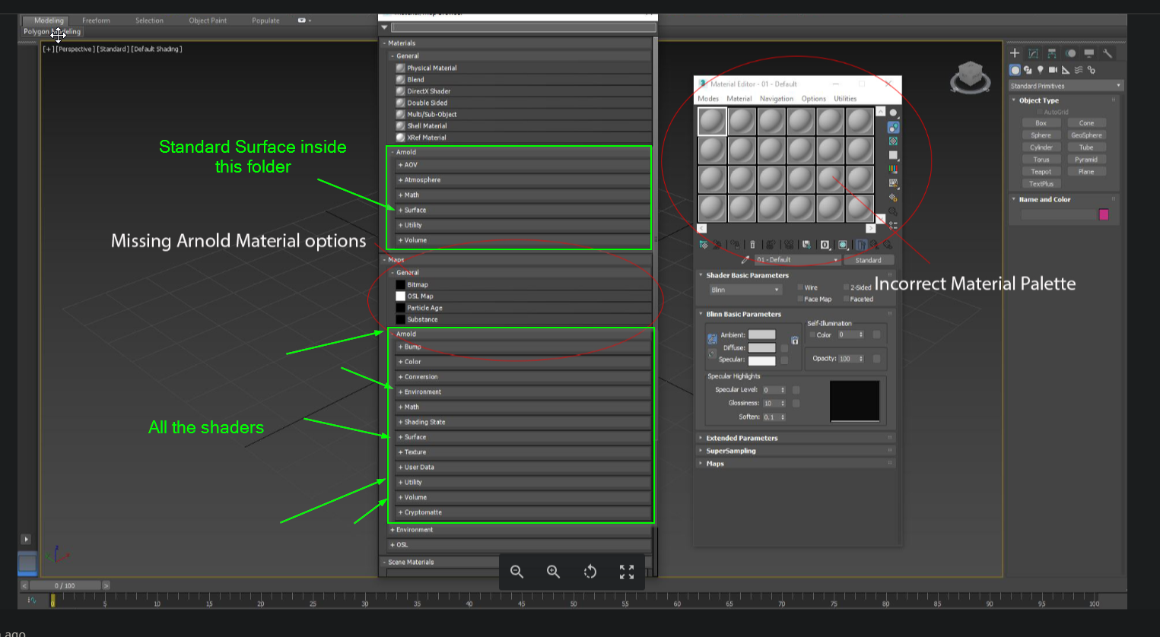Rotate the image with the rotate icon
1160x637 pixels.
pos(590,572)
